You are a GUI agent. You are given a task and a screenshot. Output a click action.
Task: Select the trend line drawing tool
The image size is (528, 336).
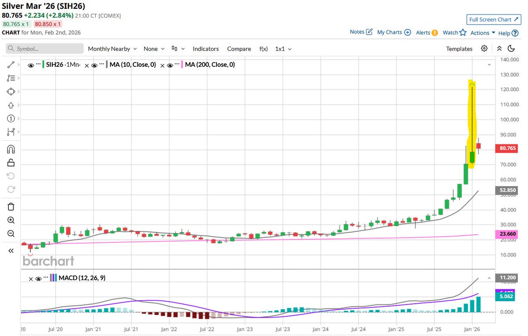point(11,65)
